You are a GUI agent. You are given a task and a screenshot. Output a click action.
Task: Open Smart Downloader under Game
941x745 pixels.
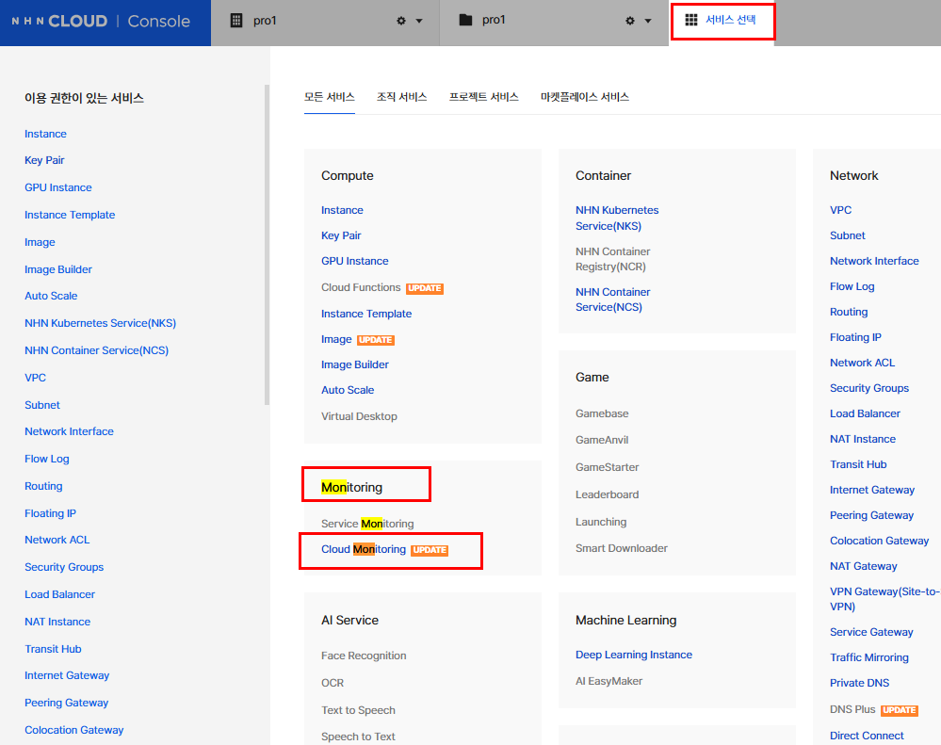621,548
